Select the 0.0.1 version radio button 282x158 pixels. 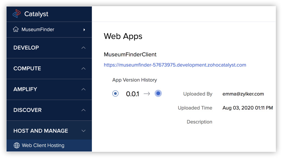[x=115, y=94]
